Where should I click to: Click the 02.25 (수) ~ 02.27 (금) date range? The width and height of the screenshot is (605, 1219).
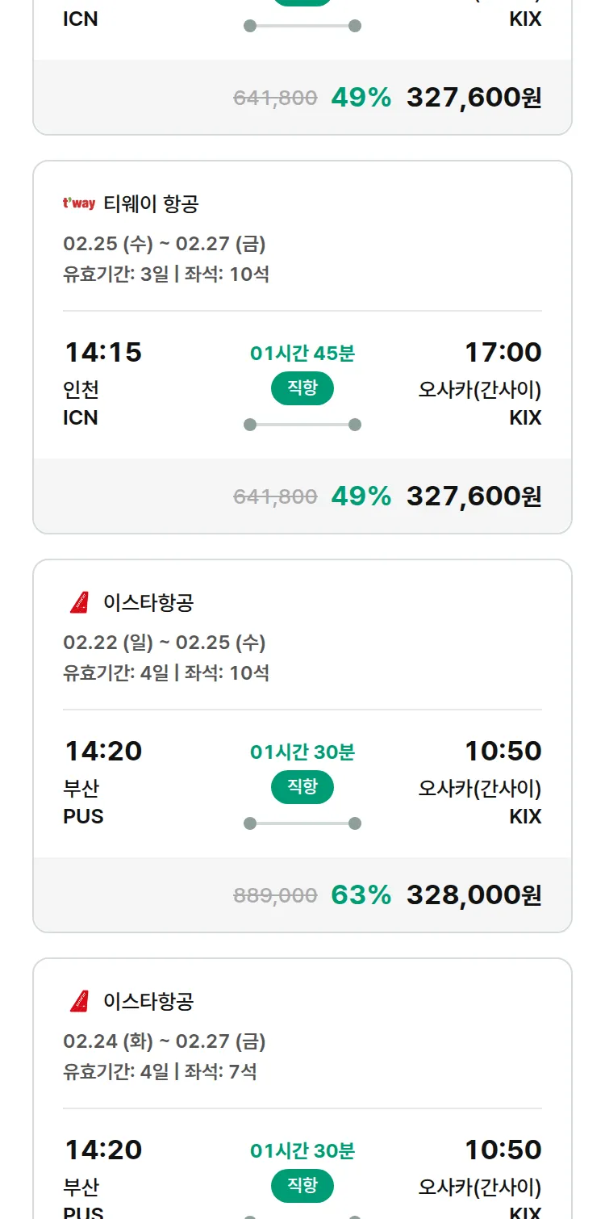165,243
